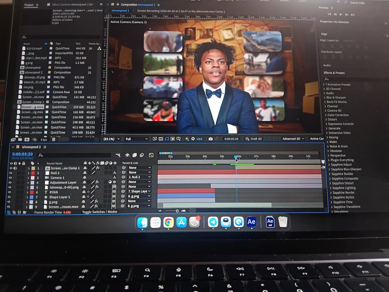
Task: Open RYAN parent dropdown showing 7. Shape Laye
Action: pyautogui.click(x=139, y=191)
